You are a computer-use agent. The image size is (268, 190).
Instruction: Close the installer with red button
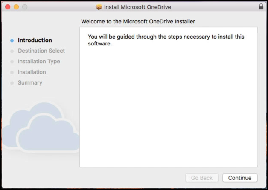8,7
